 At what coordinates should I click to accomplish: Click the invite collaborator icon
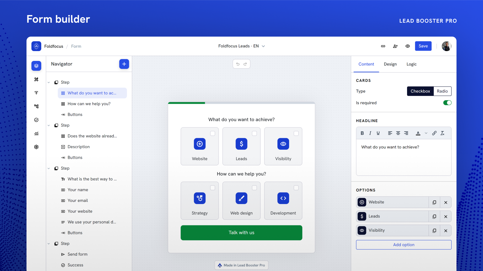click(395, 46)
